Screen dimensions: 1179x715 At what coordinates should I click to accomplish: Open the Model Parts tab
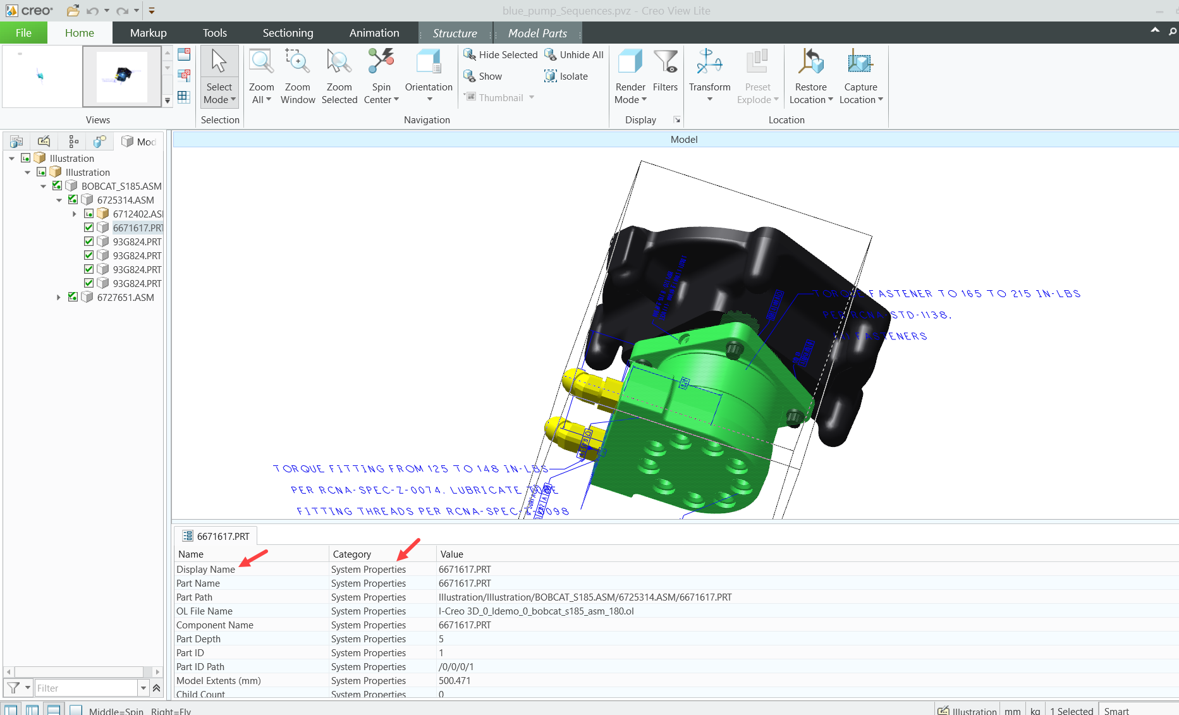(537, 33)
